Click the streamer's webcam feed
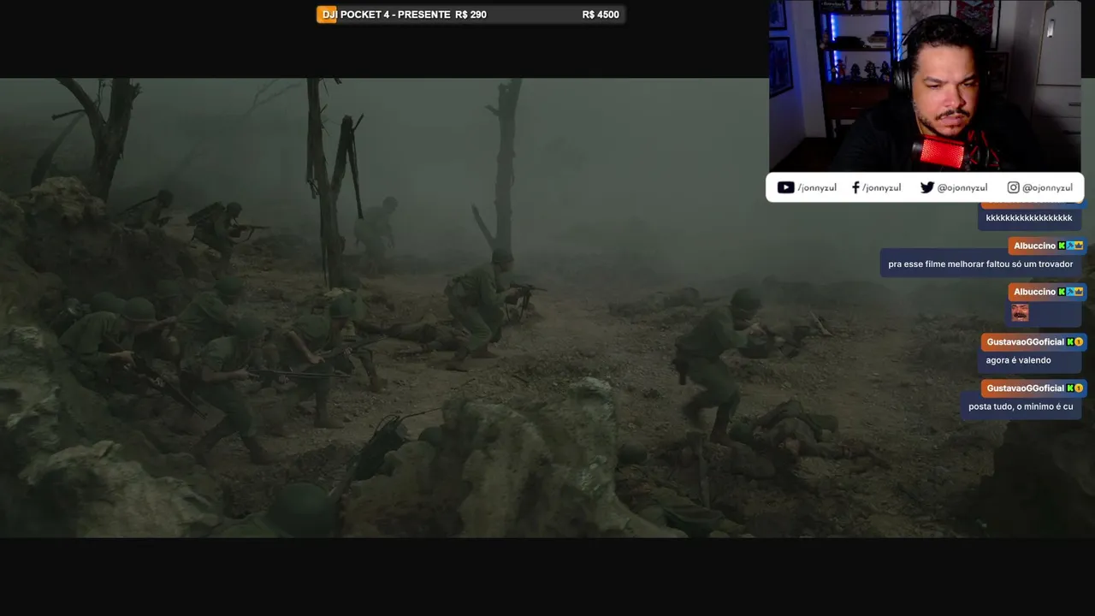Image resolution: width=1095 pixels, height=616 pixels. point(925,86)
